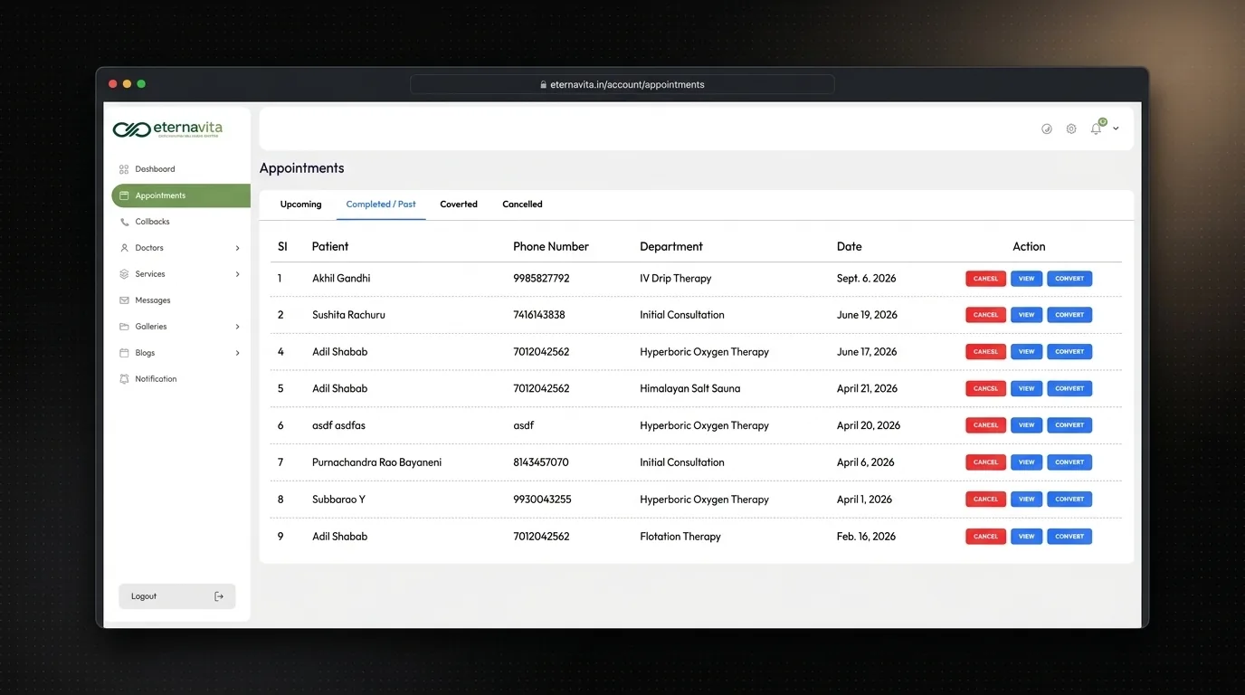View Sushita Rachuru's appointment
Image resolution: width=1245 pixels, height=695 pixels.
[x=1026, y=315]
